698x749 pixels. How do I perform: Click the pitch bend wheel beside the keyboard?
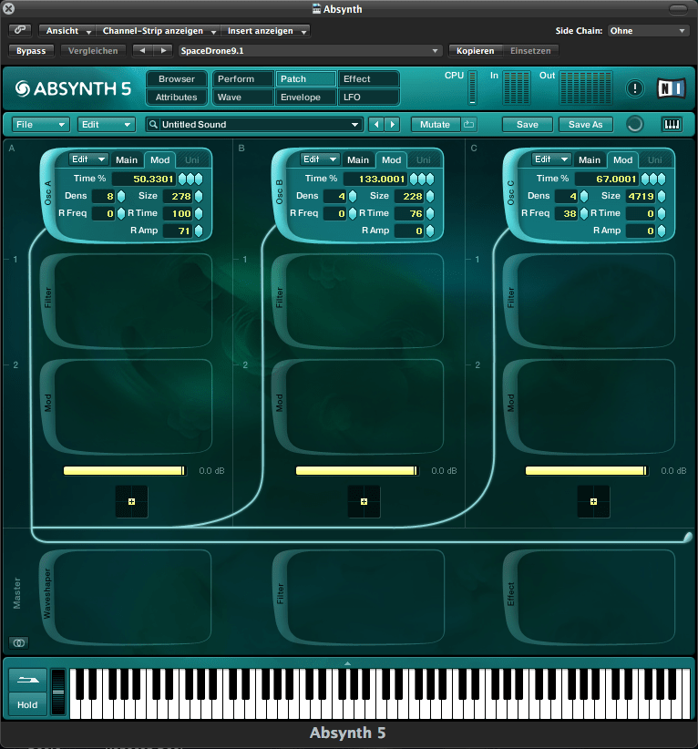pos(58,692)
